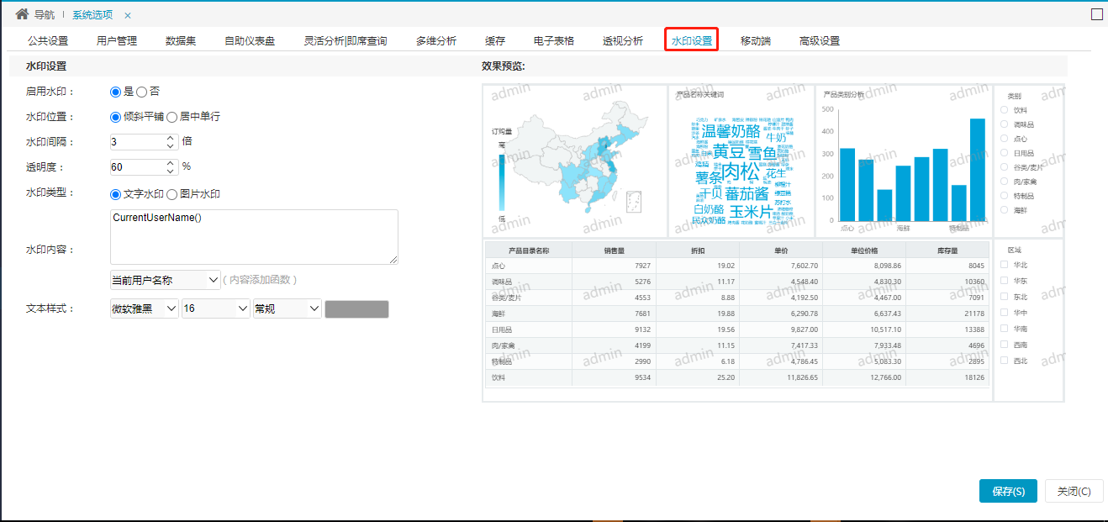Click the 销售量 column header
1108x522 pixels.
coord(614,250)
